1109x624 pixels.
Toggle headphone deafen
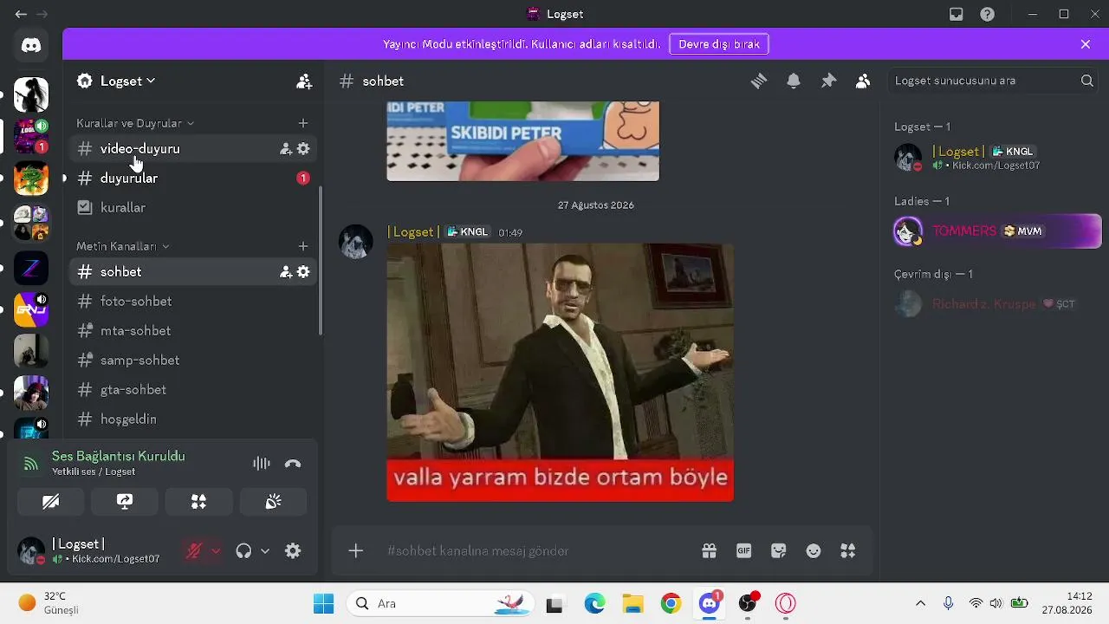(x=243, y=551)
